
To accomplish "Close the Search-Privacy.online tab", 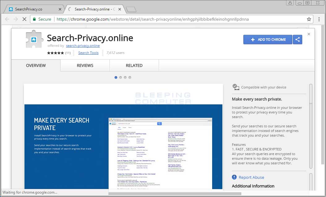I will [120, 9].
